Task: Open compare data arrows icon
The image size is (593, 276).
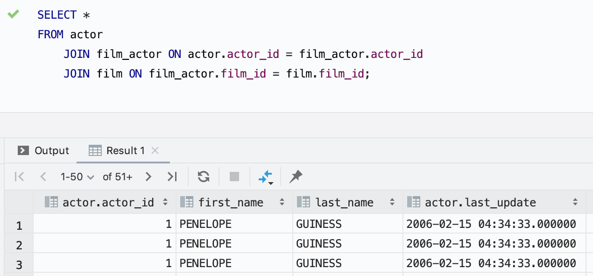Action: pos(265,177)
